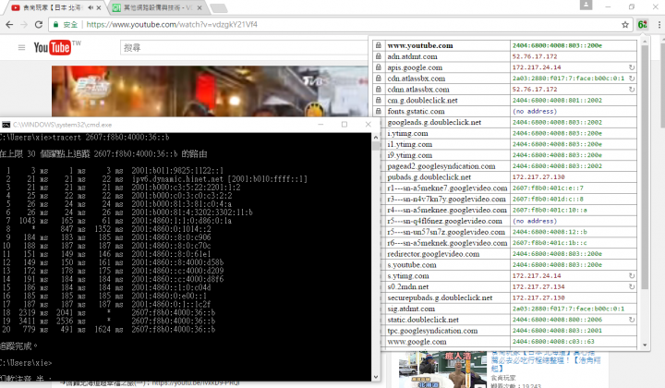Click IP address 2404:6800:4008:c03::63
The width and height of the screenshot is (665, 388).
click(x=553, y=342)
